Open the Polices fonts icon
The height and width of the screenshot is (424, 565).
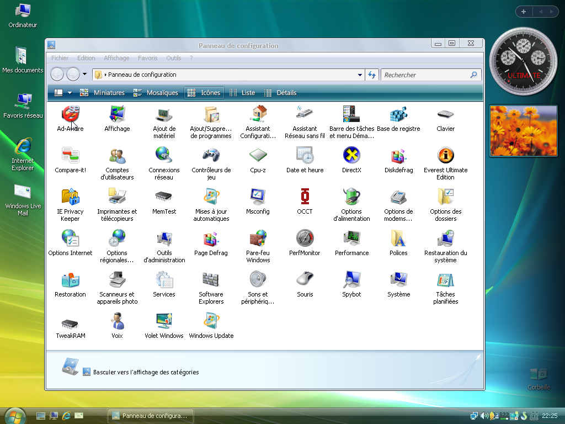point(398,239)
